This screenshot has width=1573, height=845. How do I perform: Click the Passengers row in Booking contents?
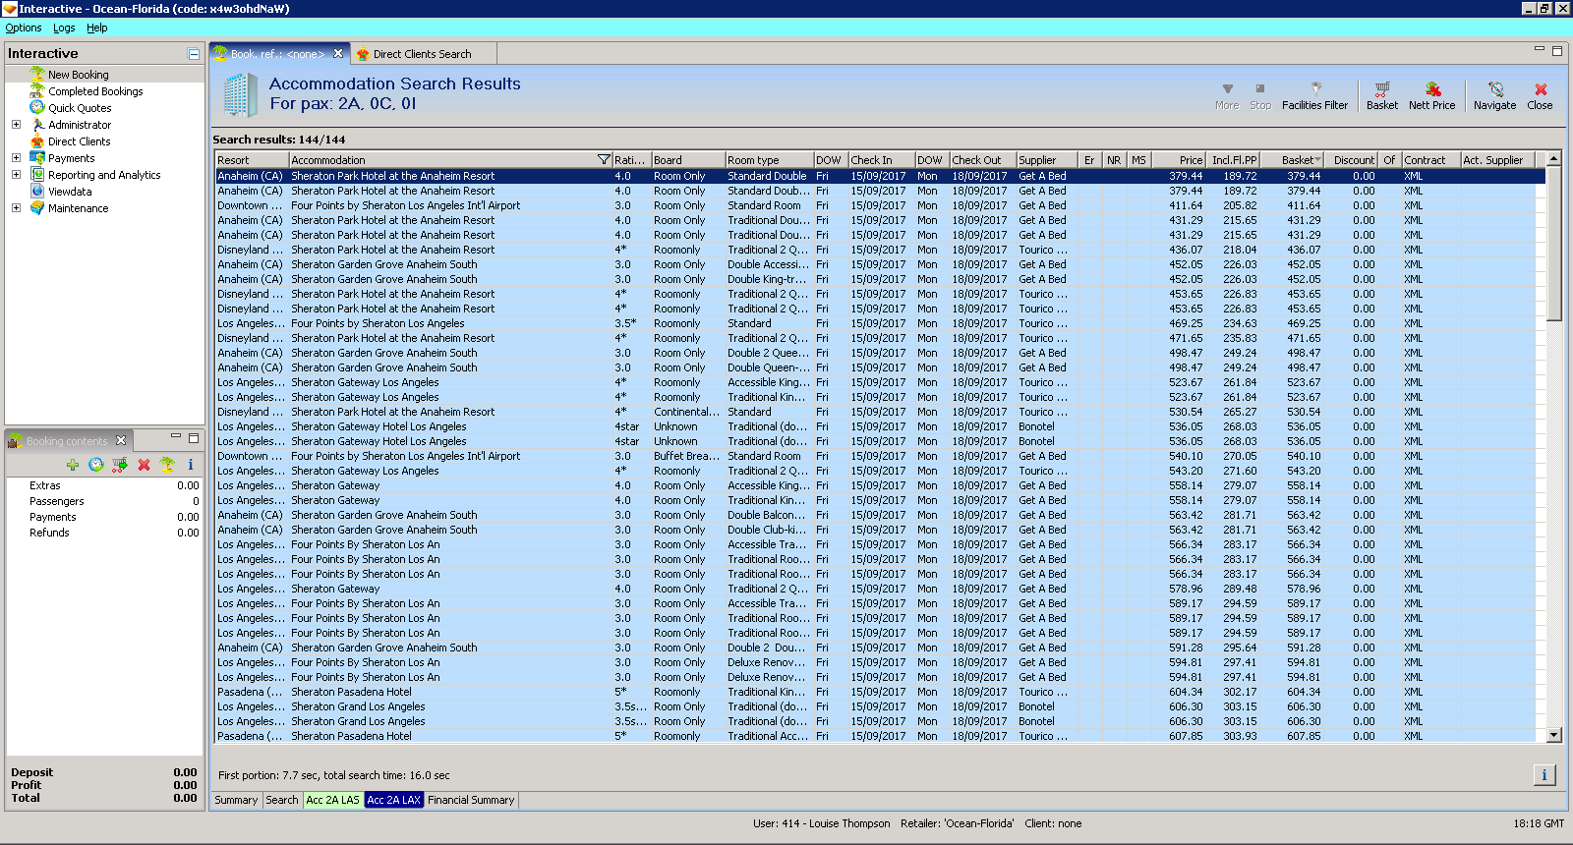tap(104, 501)
